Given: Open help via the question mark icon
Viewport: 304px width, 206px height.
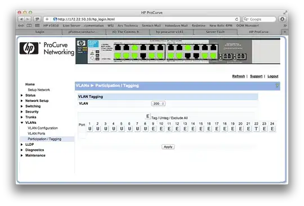Looking at the screenshot, I should pos(277,86).
